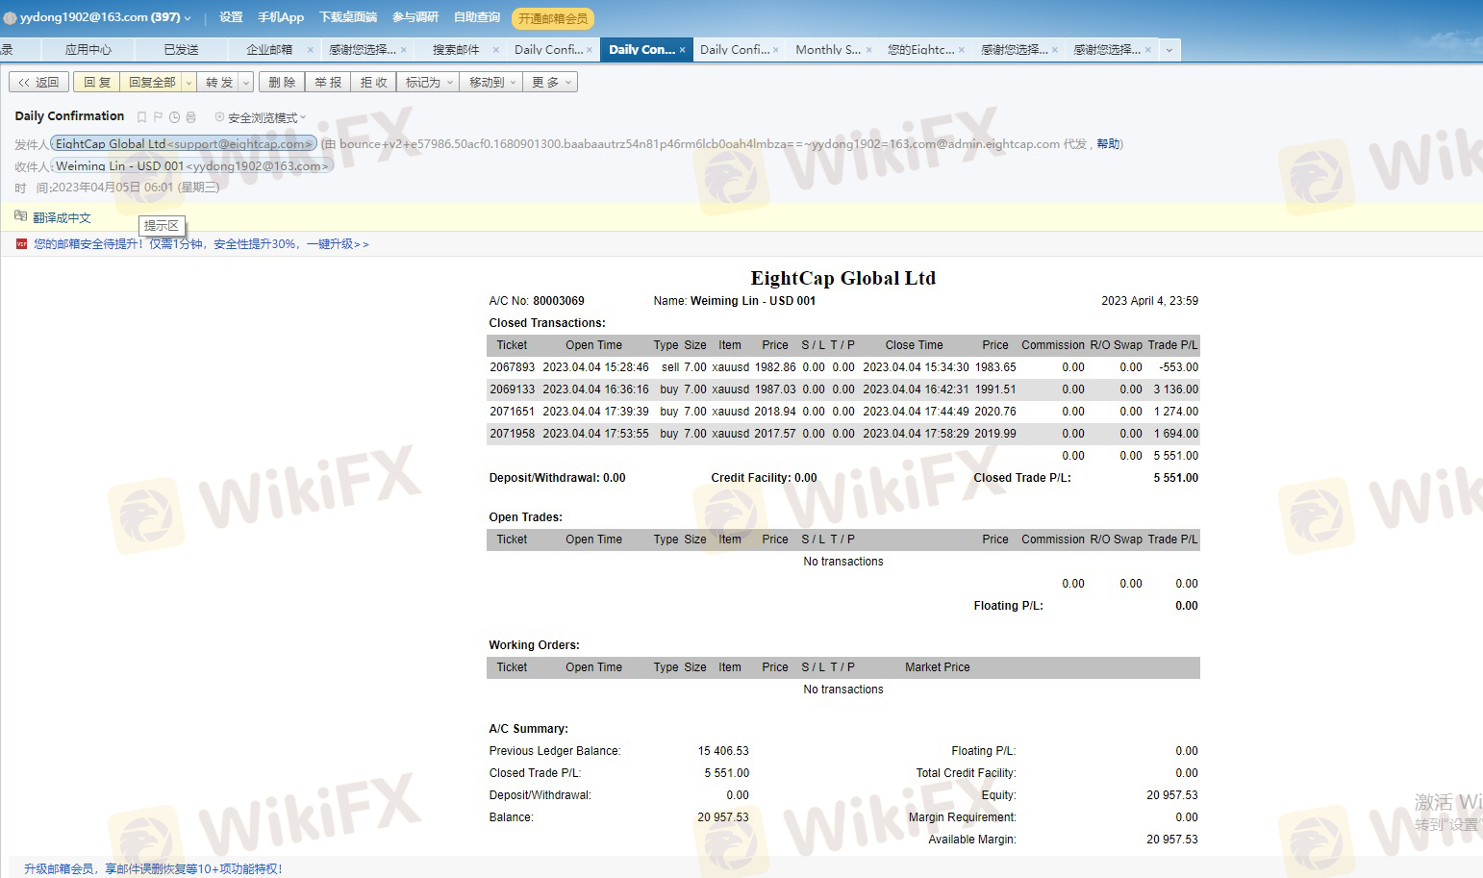1483x878 pixels.
Task: Open 下载桌面端 link
Action: click(x=348, y=17)
